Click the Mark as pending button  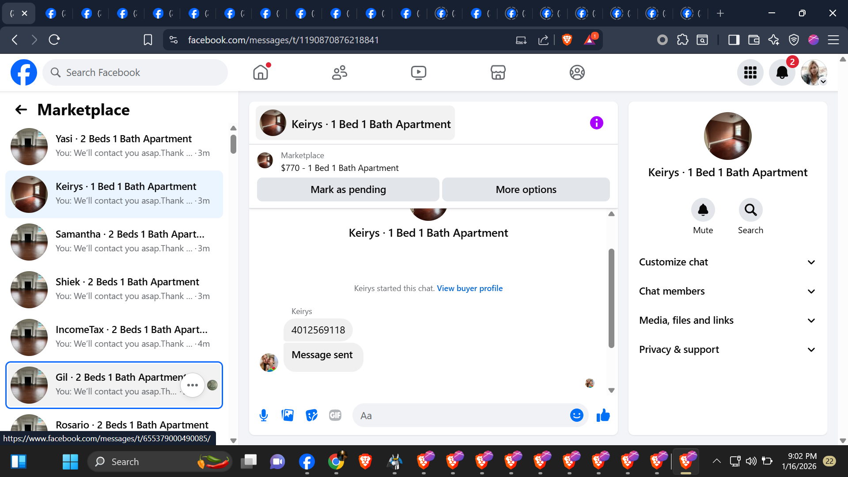tap(348, 189)
